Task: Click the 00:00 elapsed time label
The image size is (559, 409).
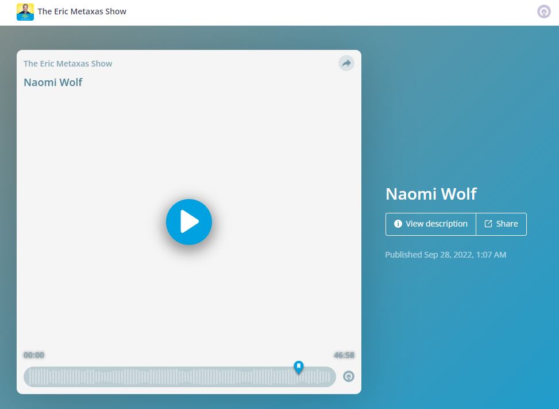Action: [34, 355]
